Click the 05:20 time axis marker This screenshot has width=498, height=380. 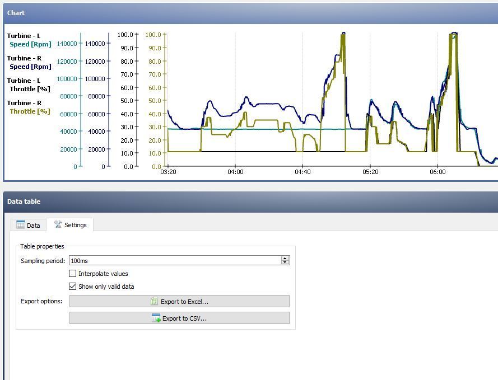point(370,172)
